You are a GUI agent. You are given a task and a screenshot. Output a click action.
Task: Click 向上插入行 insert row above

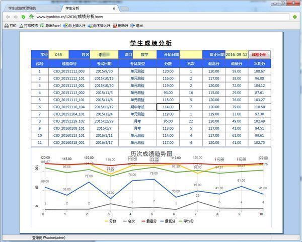pos(74,26)
